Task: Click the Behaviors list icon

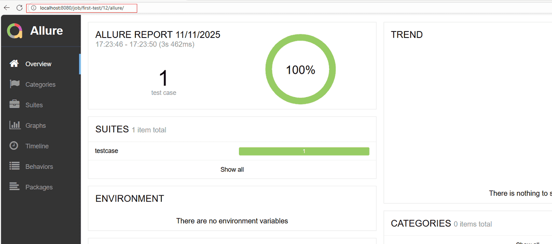Action: pyautogui.click(x=14, y=166)
